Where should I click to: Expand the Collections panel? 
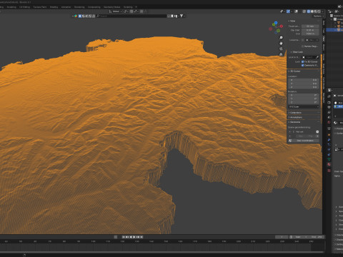pos(295,113)
